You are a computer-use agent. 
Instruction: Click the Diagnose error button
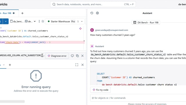click(x=57, y=56)
